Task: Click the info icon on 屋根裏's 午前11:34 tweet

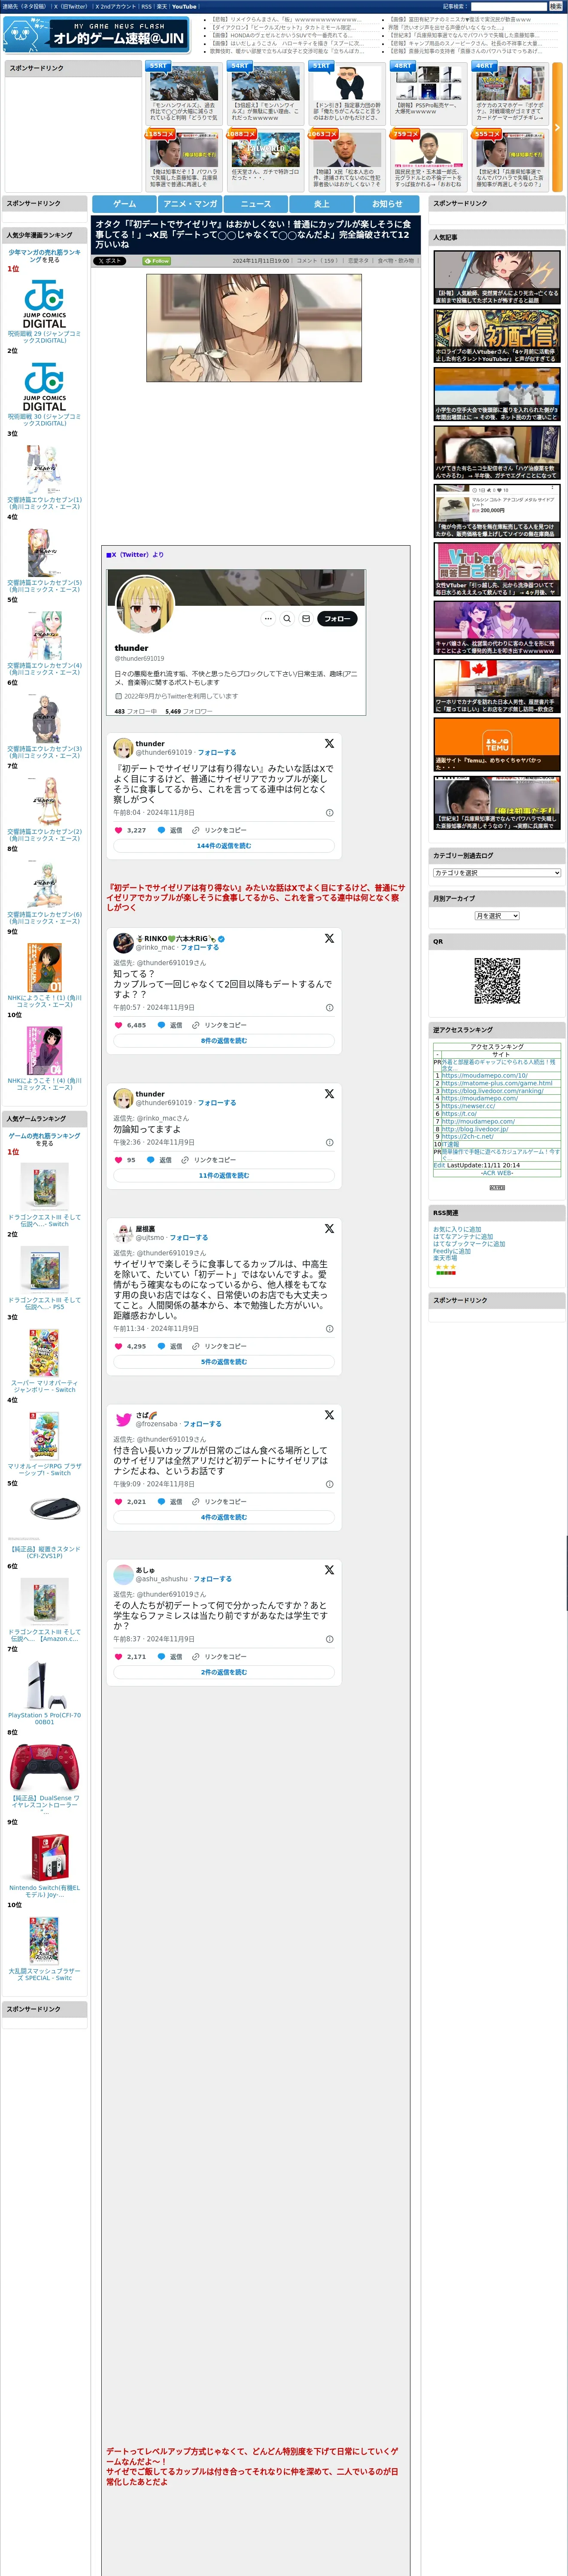Action: tap(330, 1329)
